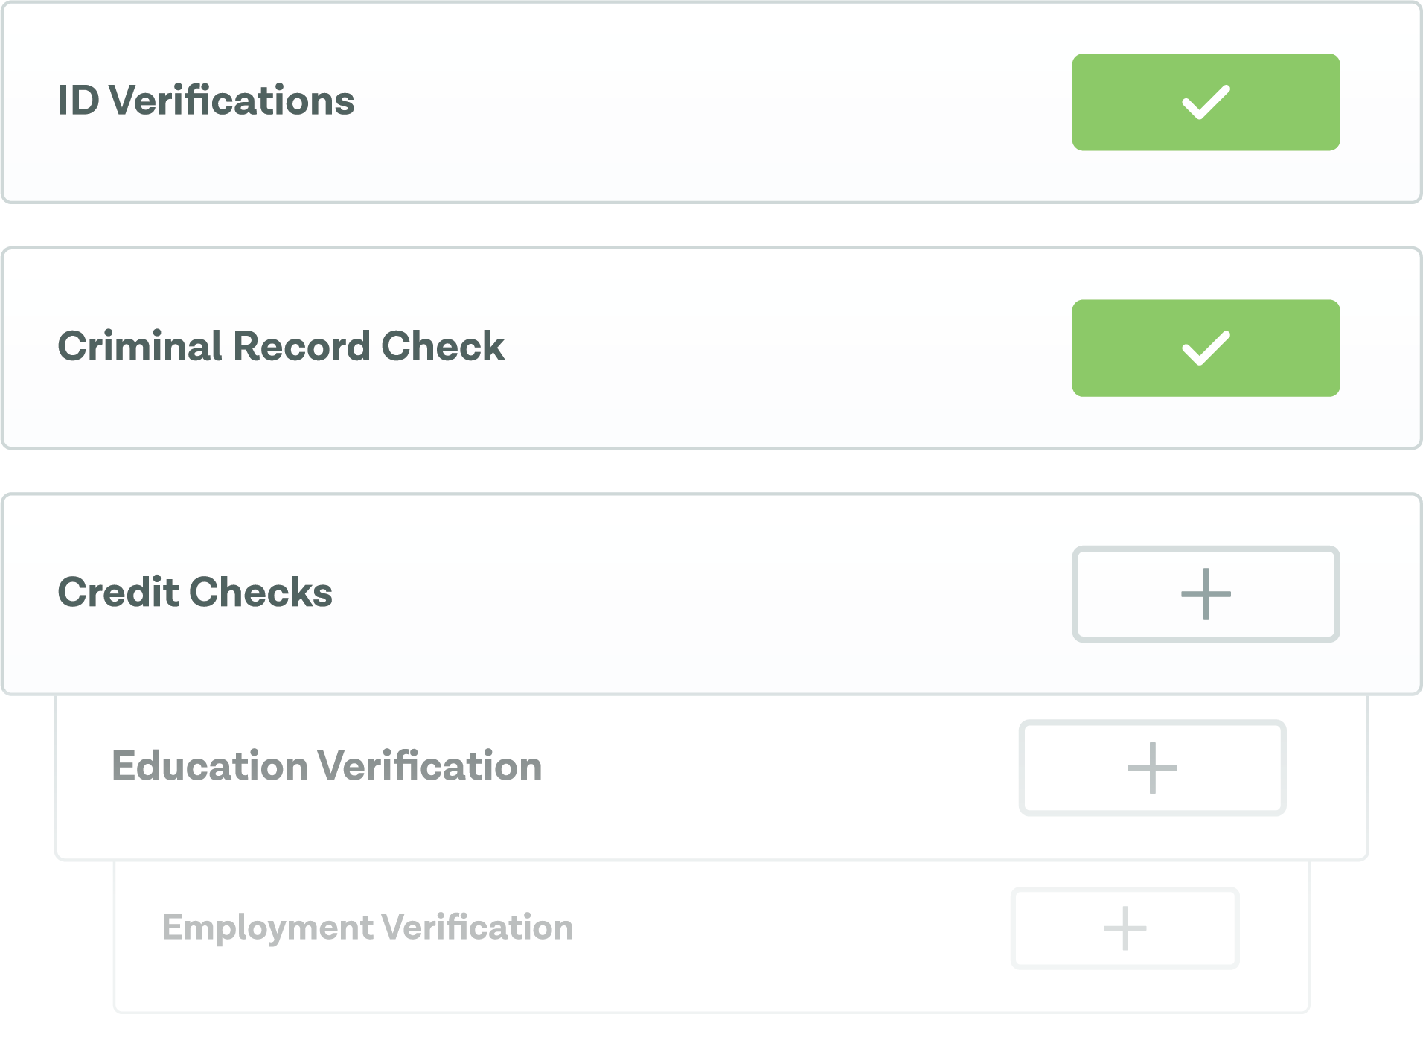Click the plus icon for Employment Verification
This screenshot has width=1423, height=1052.
pyautogui.click(x=1125, y=928)
